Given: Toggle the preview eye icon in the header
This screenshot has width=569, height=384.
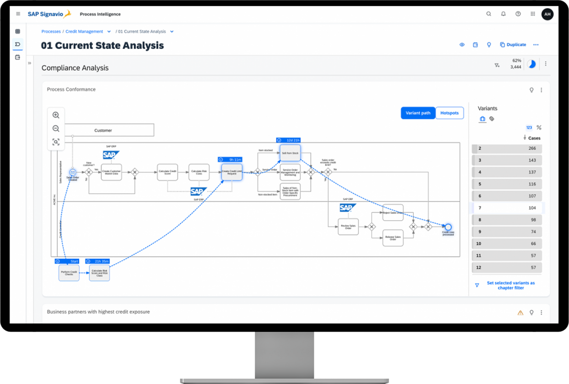Looking at the screenshot, I should click(x=461, y=44).
